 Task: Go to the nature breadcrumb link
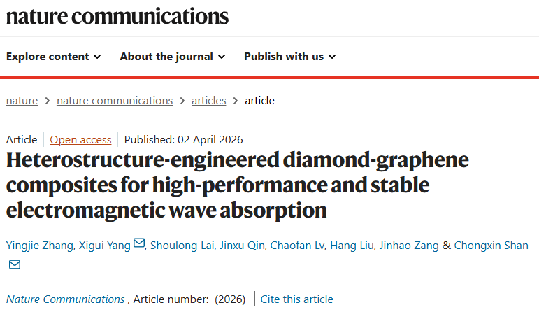pos(22,100)
